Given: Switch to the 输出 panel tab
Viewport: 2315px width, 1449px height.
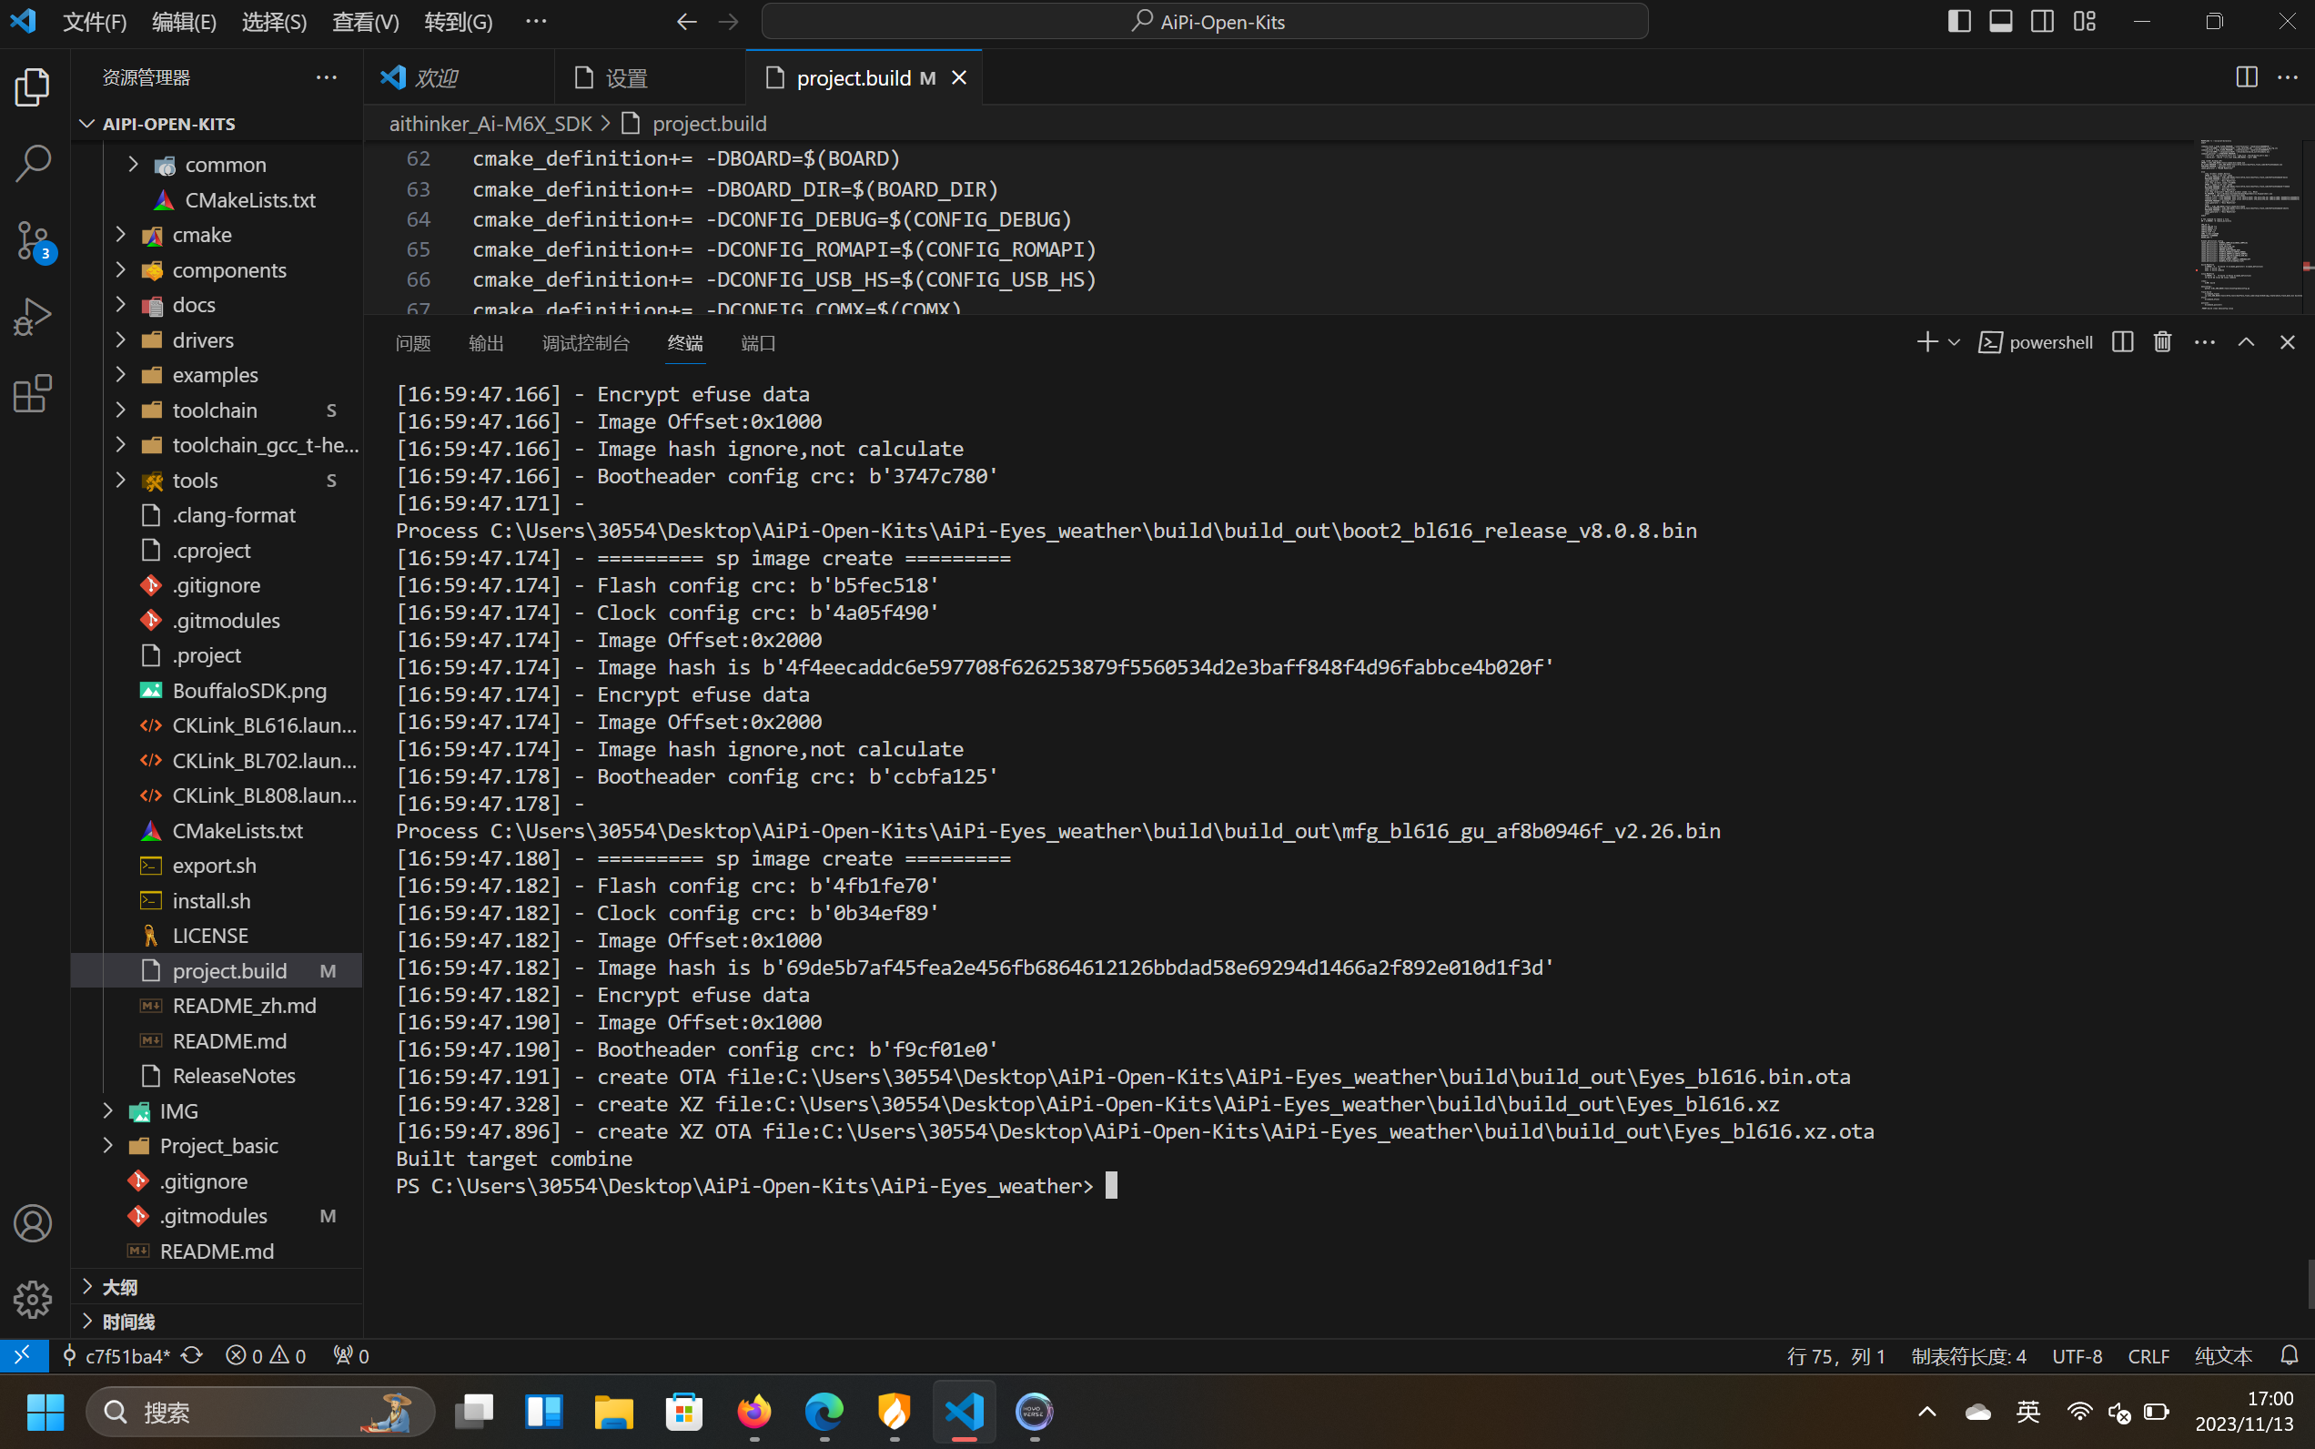Looking at the screenshot, I should tap(486, 342).
